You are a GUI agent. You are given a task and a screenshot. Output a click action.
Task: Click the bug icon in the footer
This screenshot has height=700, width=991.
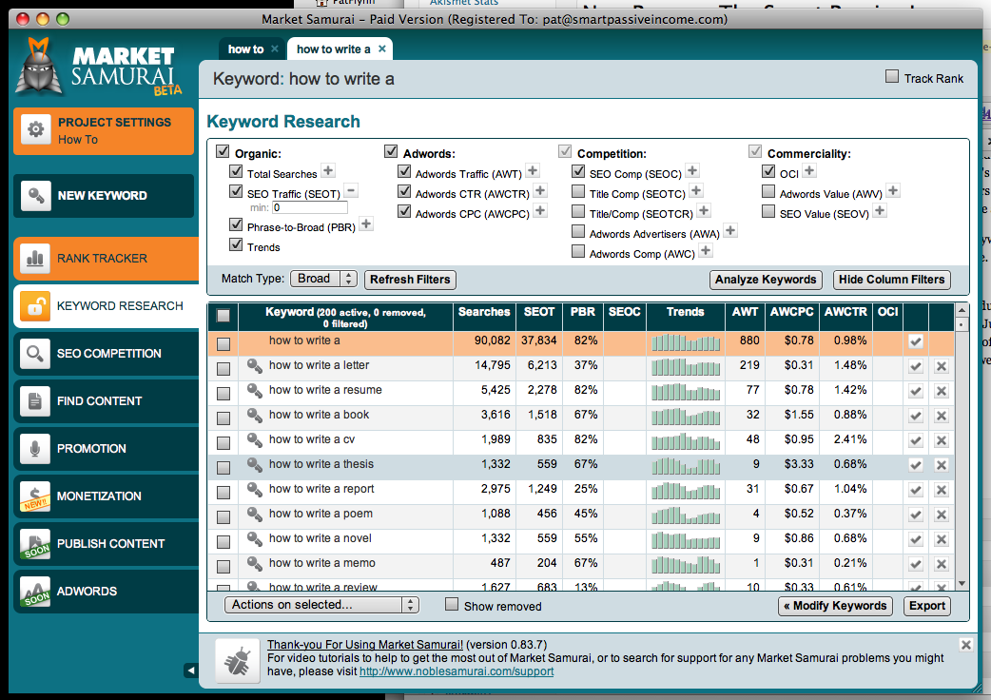pyautogui.click(x=238, y=661)
